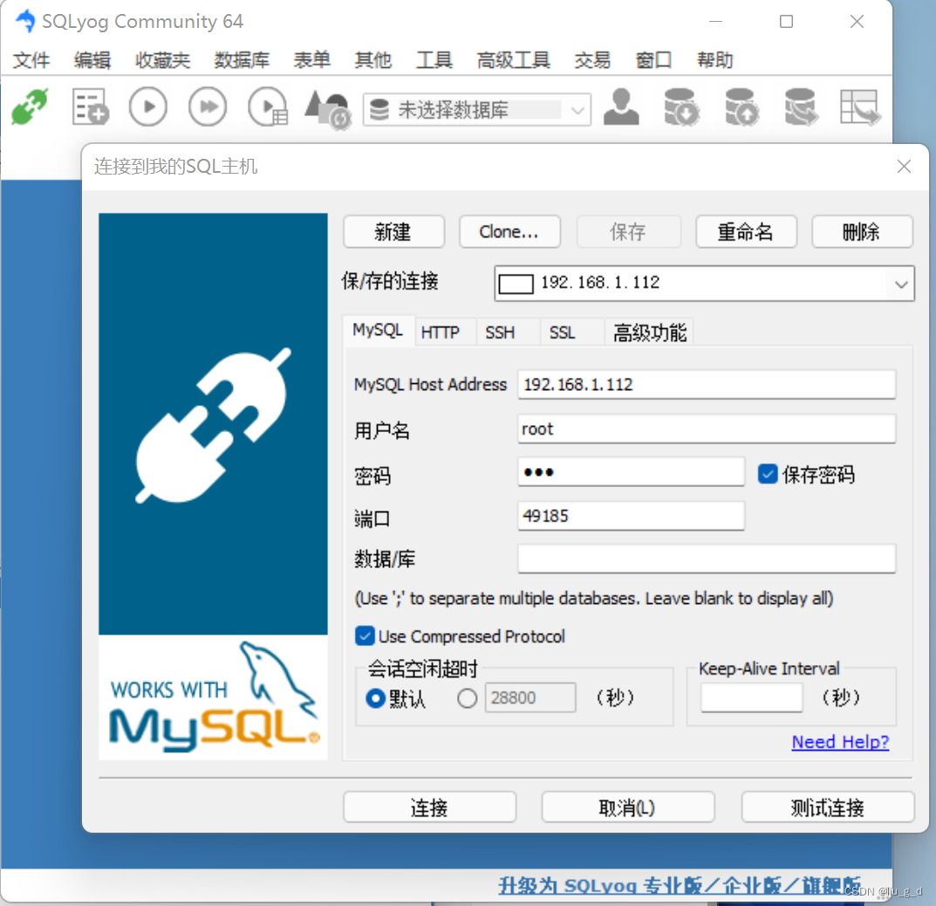Click the Execute query play icon
936x906 pixels.
coord(147,107)
